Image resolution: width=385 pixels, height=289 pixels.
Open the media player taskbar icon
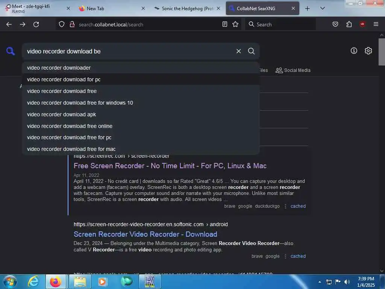tap(102, 281)
